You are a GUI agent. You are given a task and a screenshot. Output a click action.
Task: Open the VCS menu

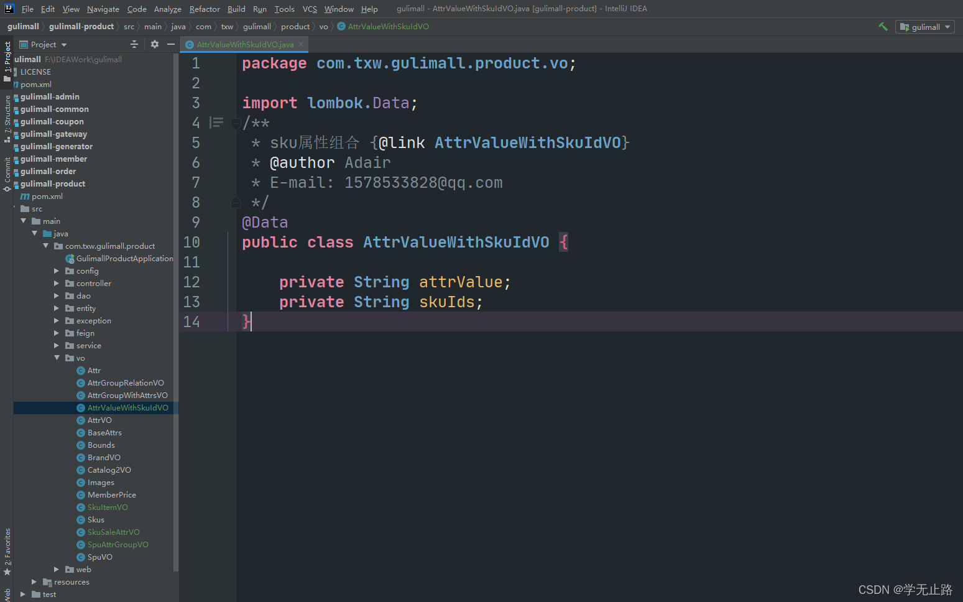pyautogui.click(x=310, y=9)
